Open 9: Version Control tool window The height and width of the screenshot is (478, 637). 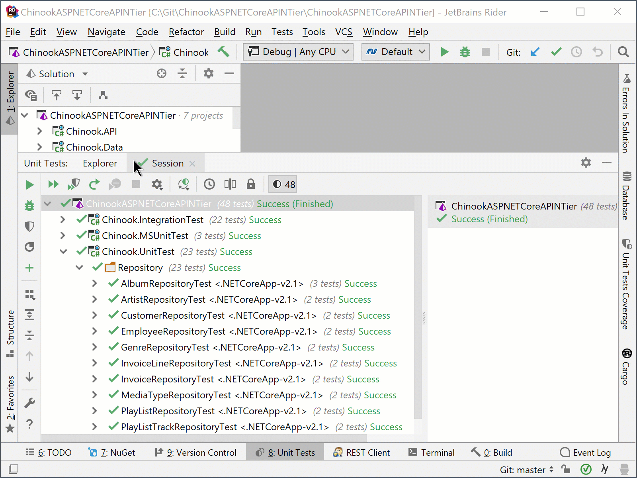[195, 453]
